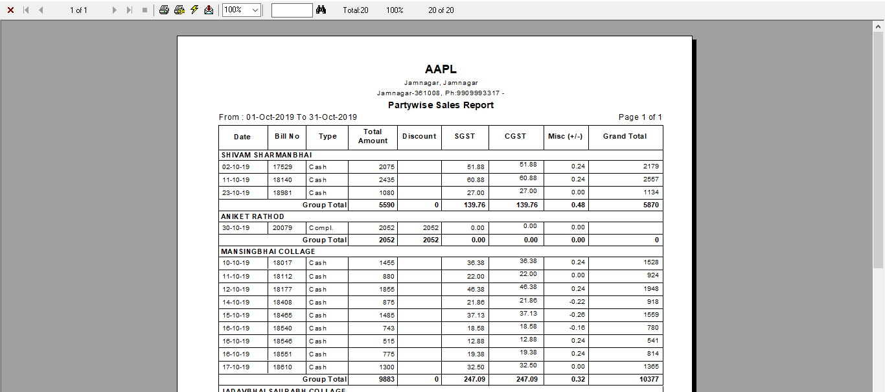
Task: Click the stop loading square icon
Action: point(144,10)
